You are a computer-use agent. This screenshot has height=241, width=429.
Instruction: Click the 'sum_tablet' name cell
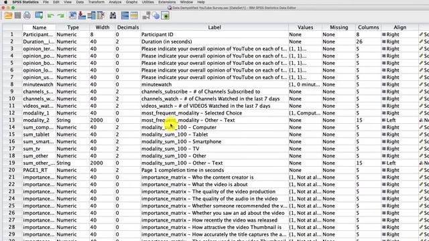39,135
